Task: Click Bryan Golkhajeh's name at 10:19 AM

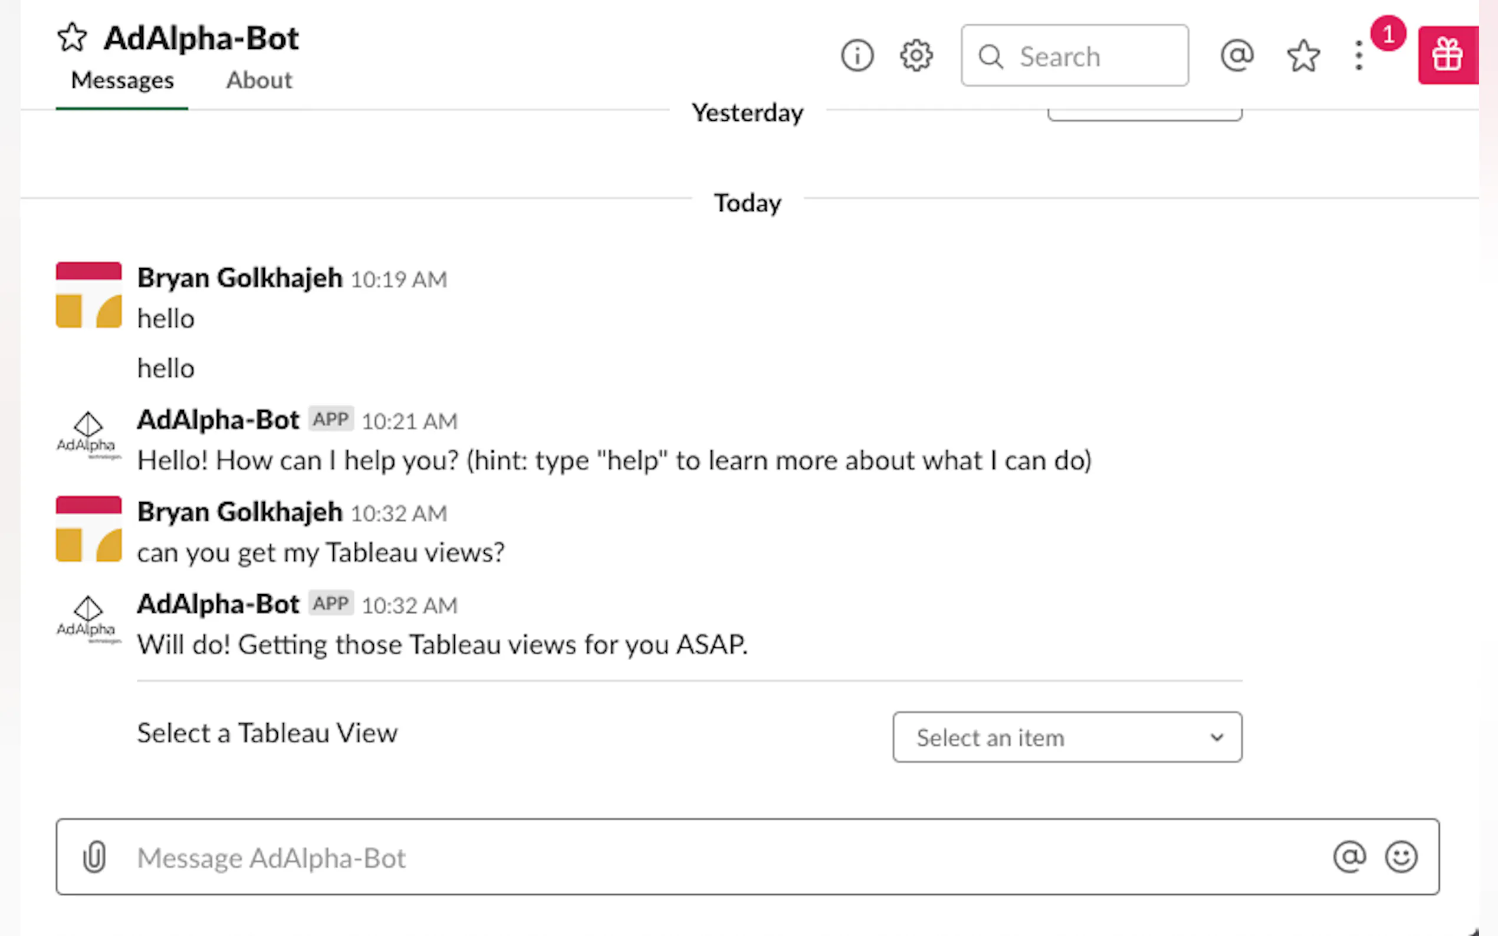Action: click(239, 278)
